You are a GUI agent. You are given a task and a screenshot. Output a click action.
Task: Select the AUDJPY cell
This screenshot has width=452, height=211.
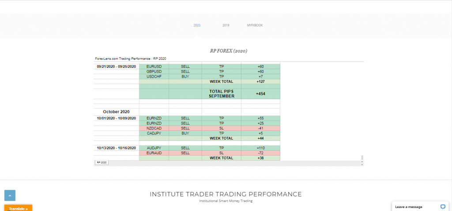[x=154, y=148]
